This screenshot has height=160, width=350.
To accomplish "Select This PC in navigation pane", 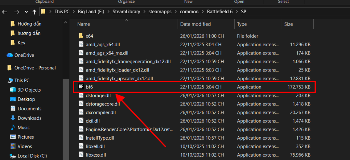I will 22,80.
